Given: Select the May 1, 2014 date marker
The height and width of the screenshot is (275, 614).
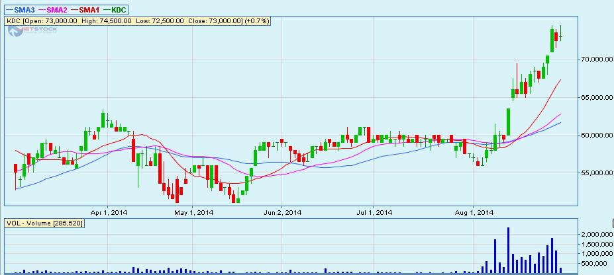Looking at the screenshot, I should 193,213.
